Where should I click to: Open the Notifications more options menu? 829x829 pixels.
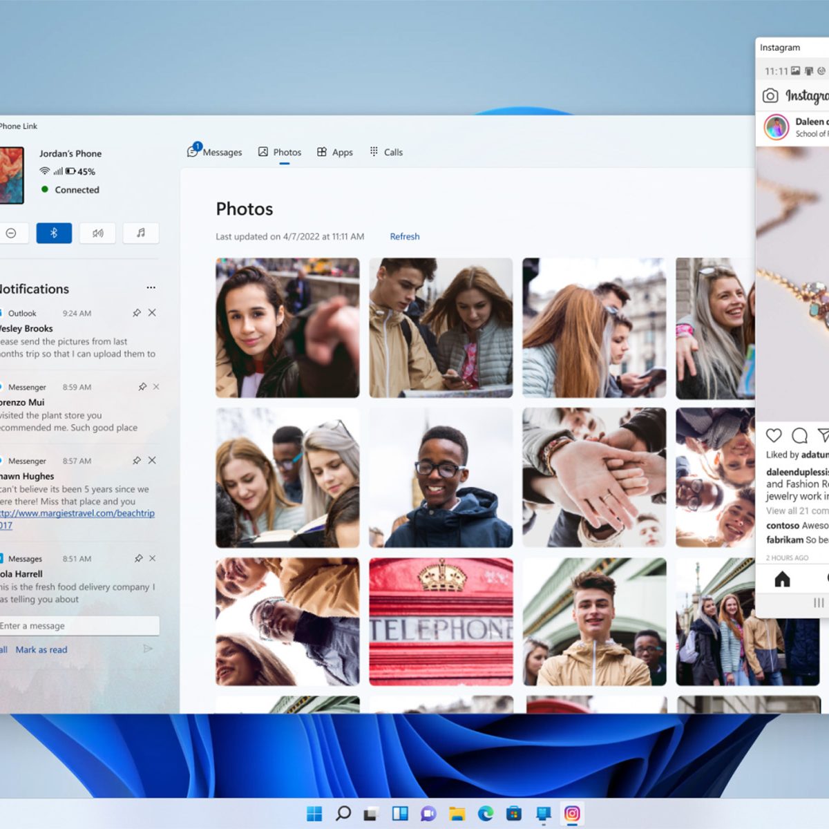pyautogui.click(x=151, y=287)
